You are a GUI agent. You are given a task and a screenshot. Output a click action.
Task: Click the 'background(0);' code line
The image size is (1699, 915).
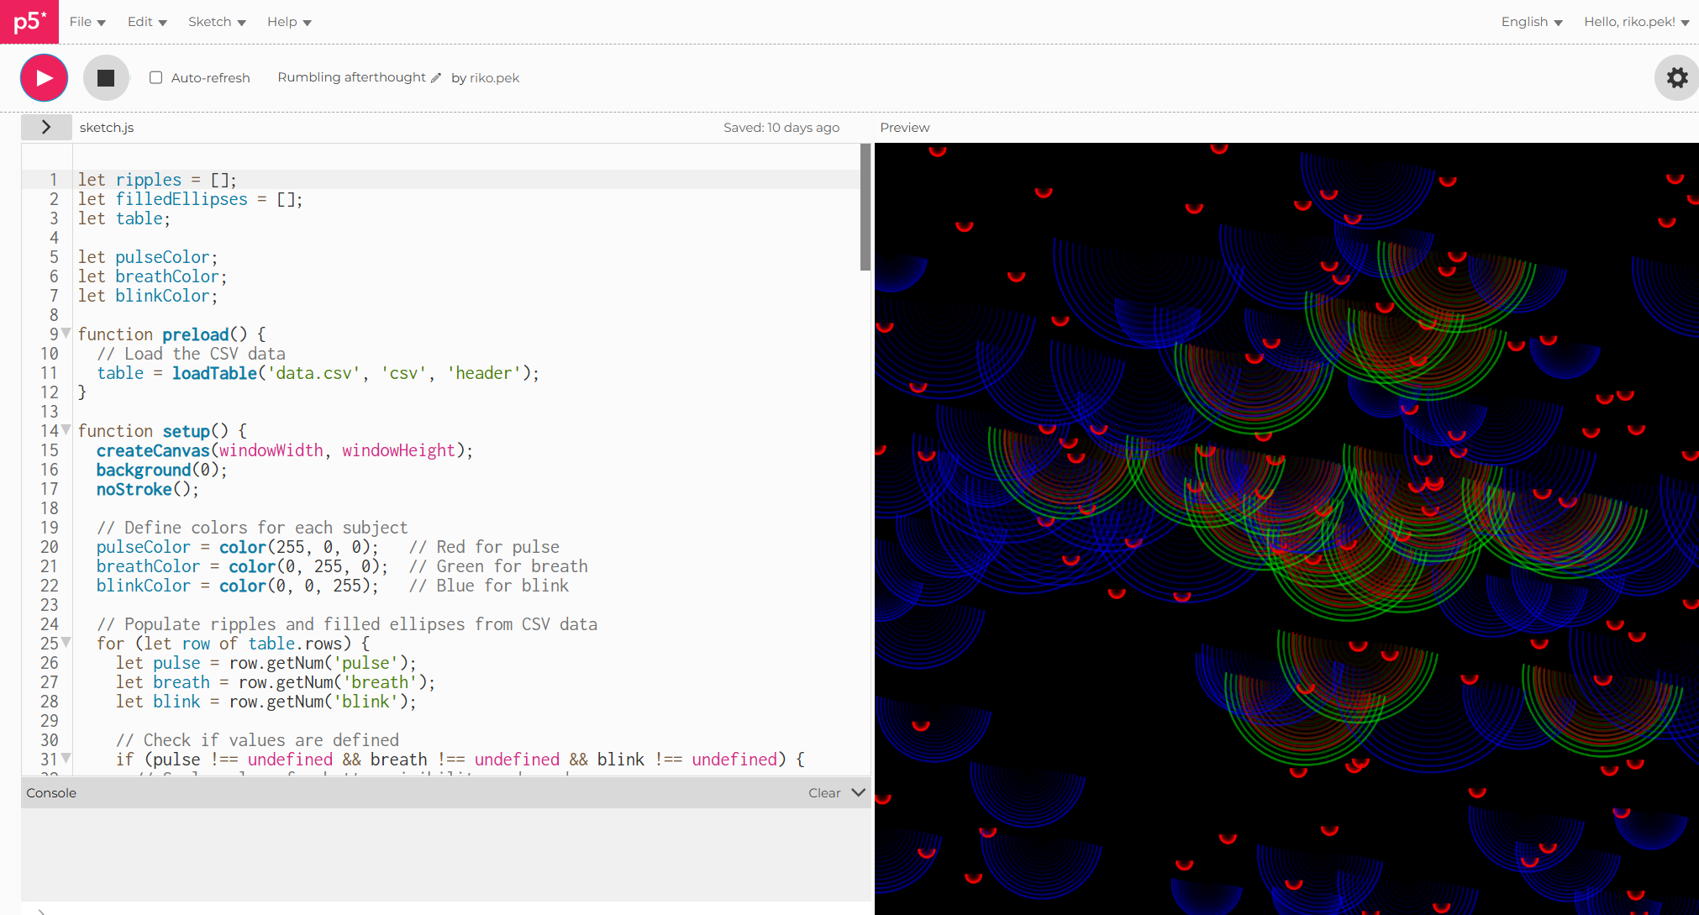[162, 470]
